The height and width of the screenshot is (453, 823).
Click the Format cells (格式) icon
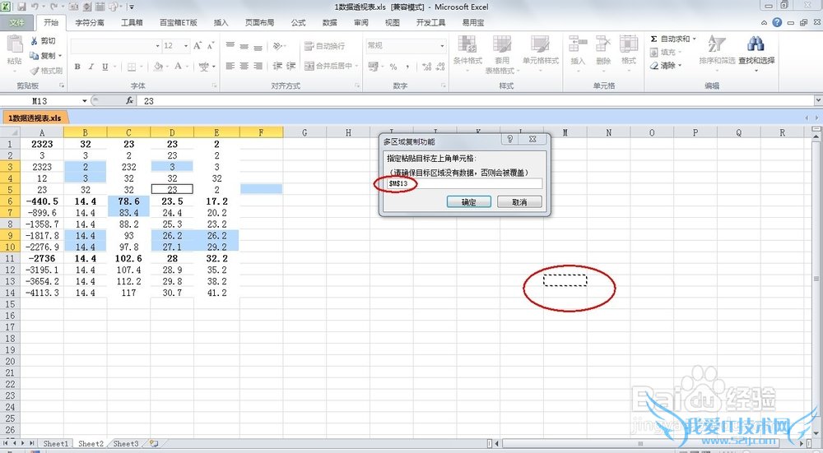point(628,45)
